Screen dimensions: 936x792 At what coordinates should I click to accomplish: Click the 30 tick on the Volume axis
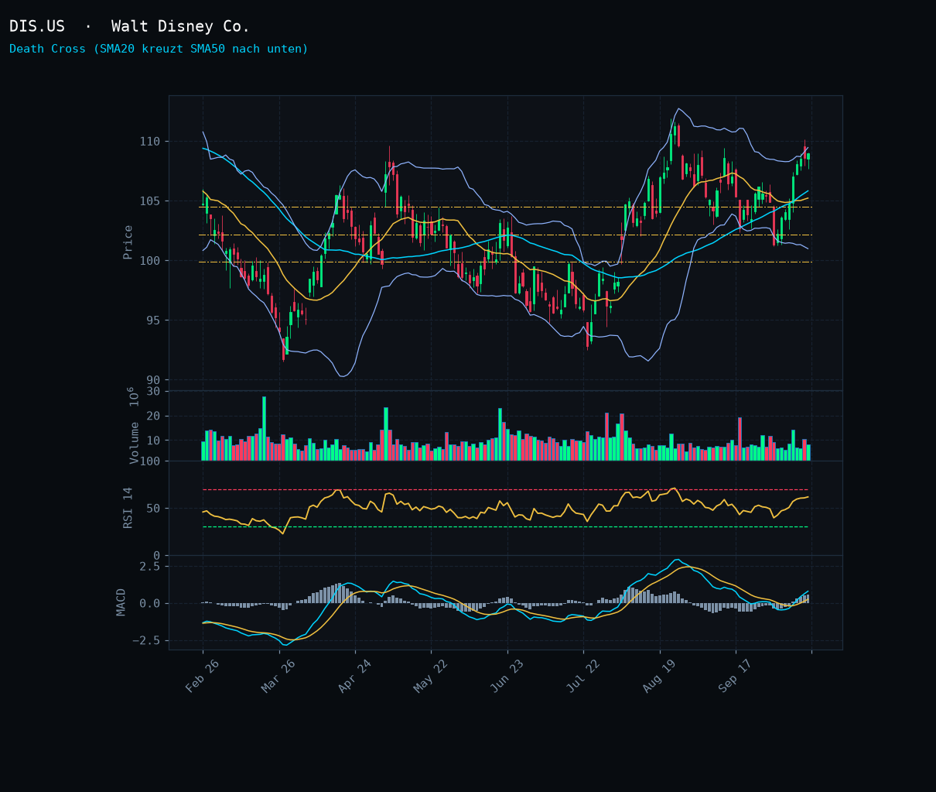coord(153,392)
